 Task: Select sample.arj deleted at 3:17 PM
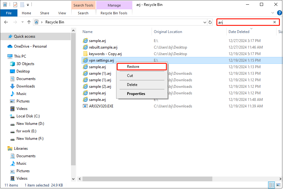(x=97, y=41)
